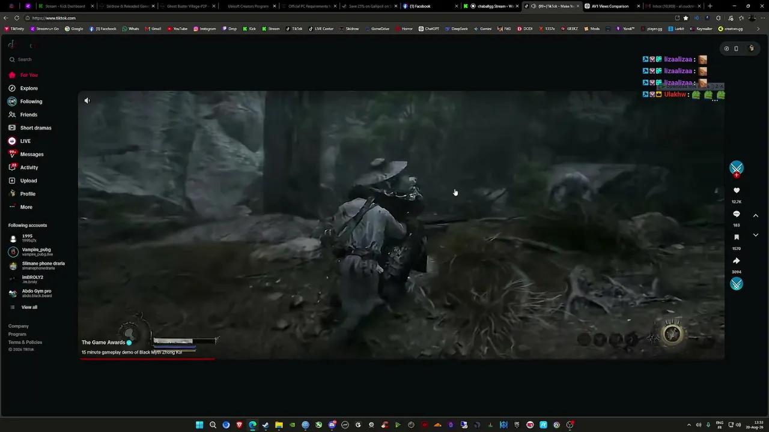769x432 pixels.
Task: Open the Gmail bookmark
Action: click(153, 29)
